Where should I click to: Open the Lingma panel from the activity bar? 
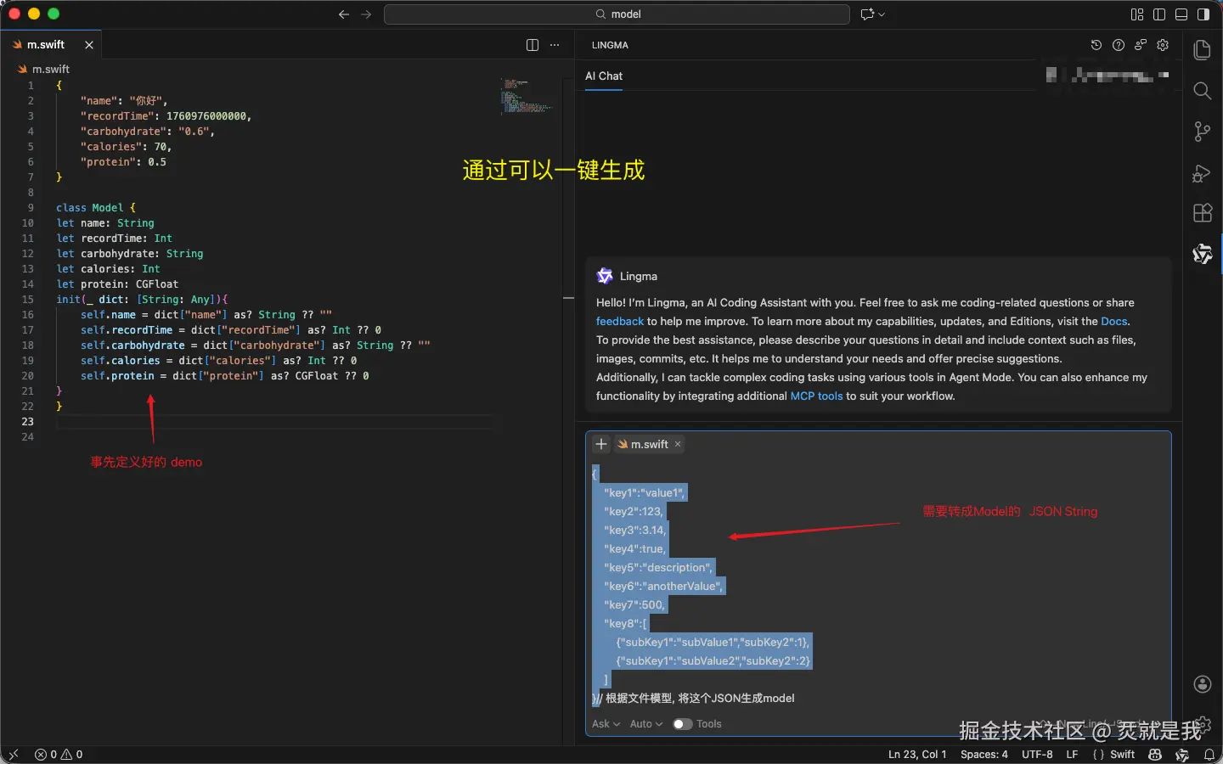coord(1202,254)
